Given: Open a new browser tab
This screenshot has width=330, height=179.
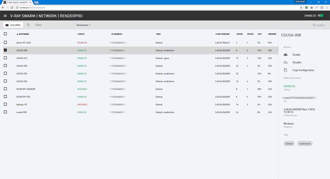Looking at the screenshot, I should point(37,3).
